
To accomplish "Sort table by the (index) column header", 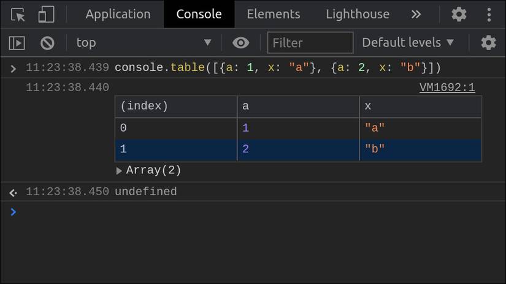I will pos(175,106).
